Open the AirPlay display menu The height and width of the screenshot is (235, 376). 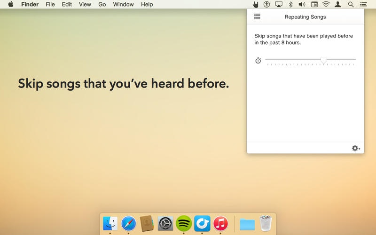pyautogui.click(x=279, y=4)
